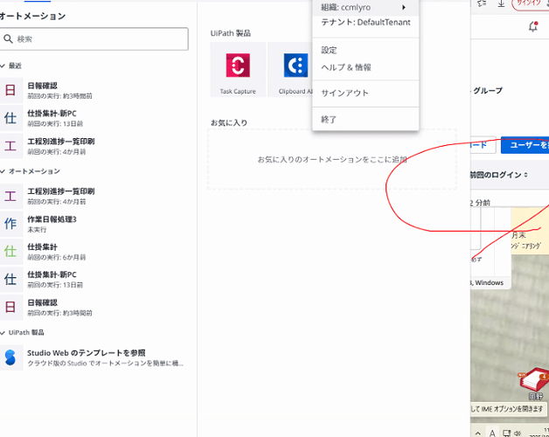Open 日報確認 under 最近

tap(94, 90)
